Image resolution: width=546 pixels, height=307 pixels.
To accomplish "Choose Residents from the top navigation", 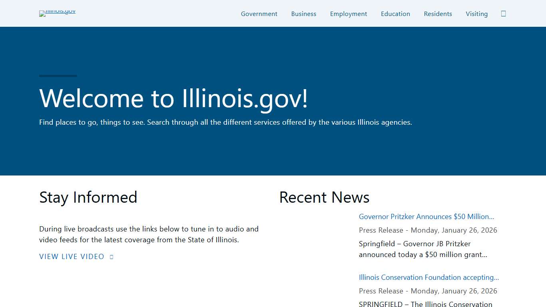I will coord(438,14).
